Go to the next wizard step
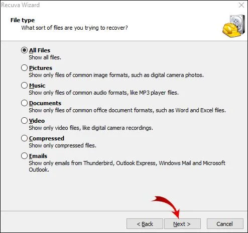 [x=182, y=224]
